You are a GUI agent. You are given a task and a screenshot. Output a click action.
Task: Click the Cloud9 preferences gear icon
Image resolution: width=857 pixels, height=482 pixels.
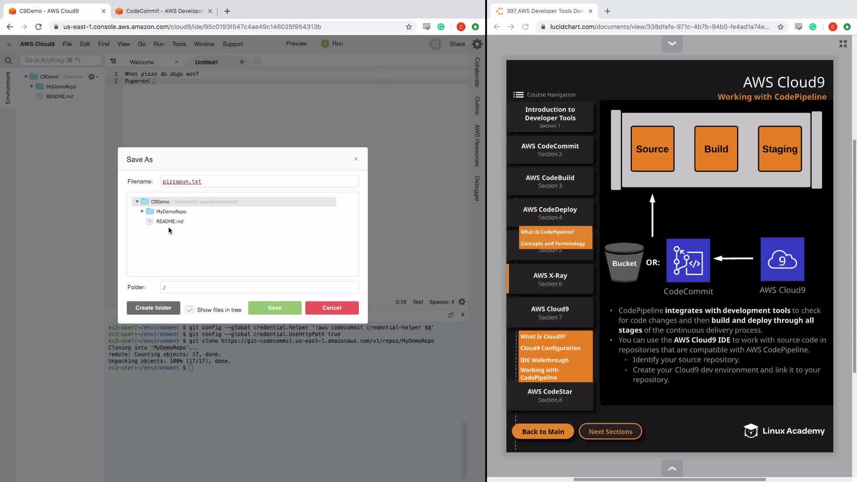click(x=477, y=44)
